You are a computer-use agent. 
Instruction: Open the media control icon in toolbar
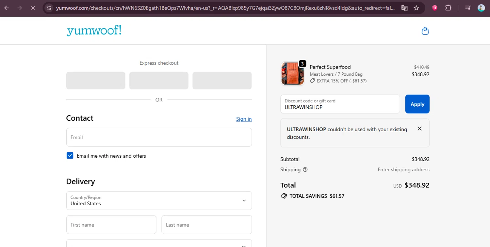click(x=468, y=8)
